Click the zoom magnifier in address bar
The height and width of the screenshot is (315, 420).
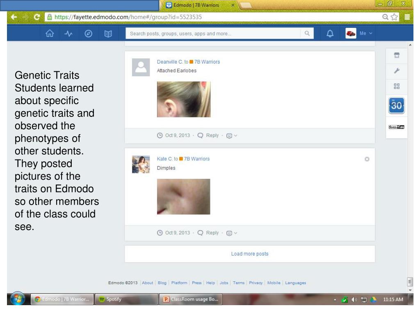[385, 17]
